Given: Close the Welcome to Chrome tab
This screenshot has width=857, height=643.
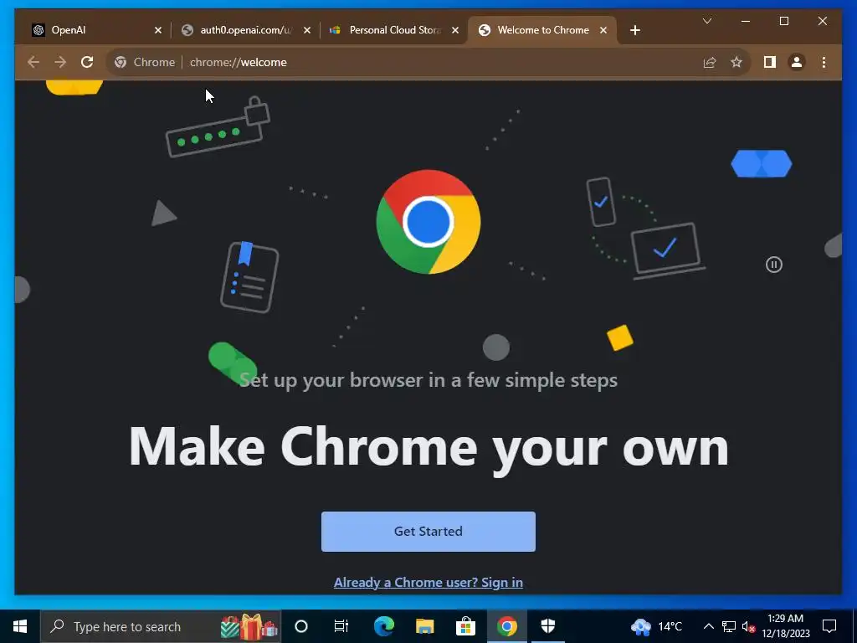Looking at the screenshot, I should click(603, 31).
